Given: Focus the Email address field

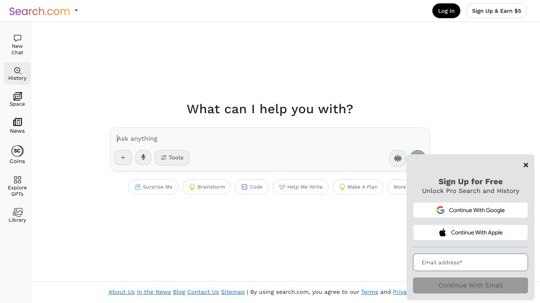Looking at the screenshot, I should (x=471, y=262).
